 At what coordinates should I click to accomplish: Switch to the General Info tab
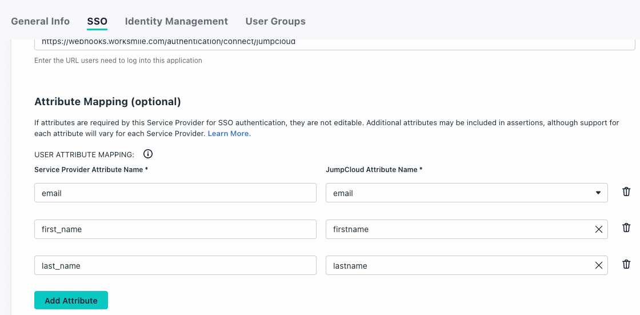41,21
